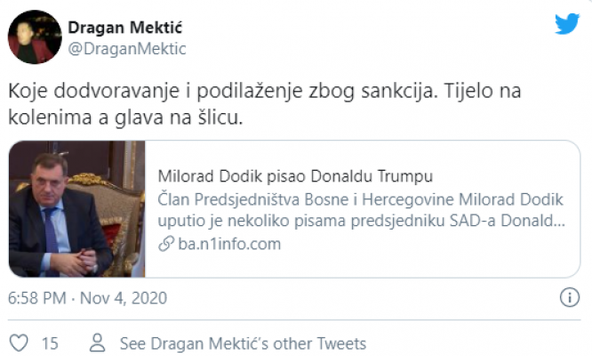Click the article description text
The image size is (592, 356).
click(360, 209)
